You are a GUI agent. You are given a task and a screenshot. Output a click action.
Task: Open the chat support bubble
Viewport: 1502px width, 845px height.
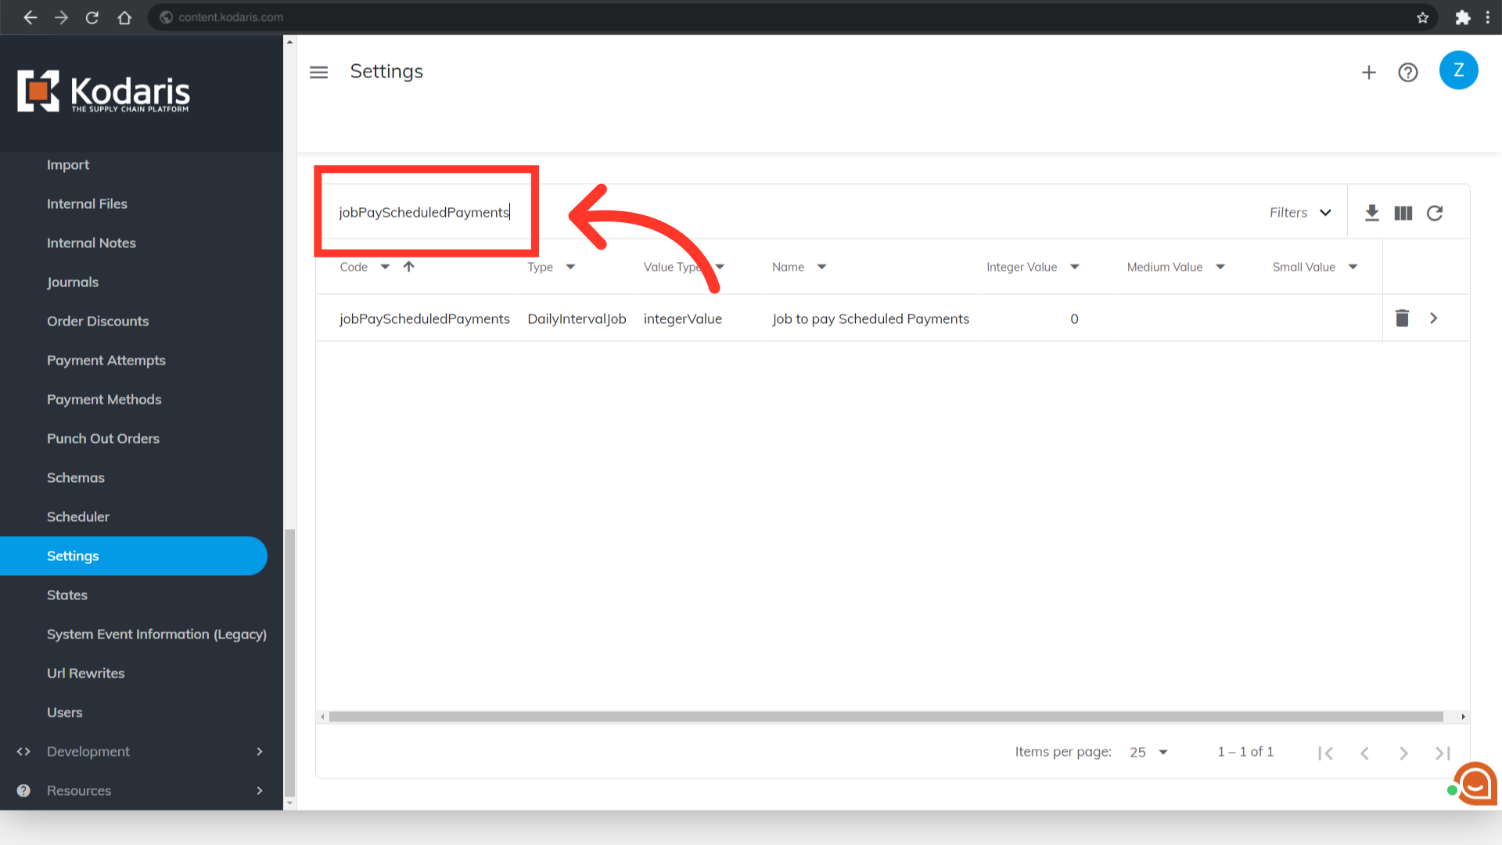point(1475,782)
